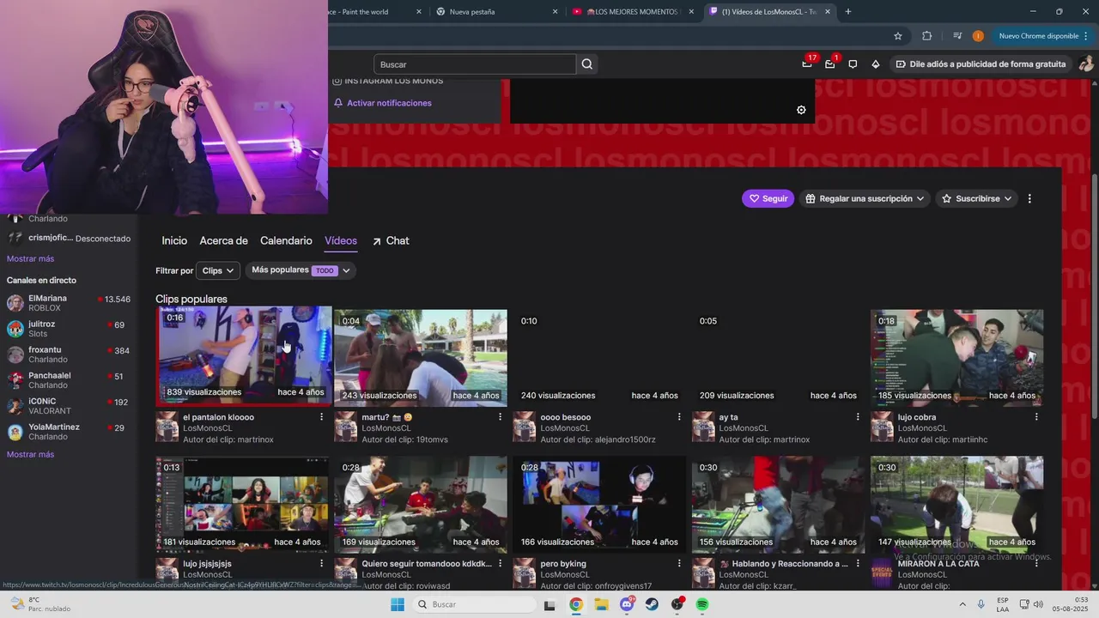Open the 'Más populares TODO' dropdown

pyautogui.click(x=301, y=270)
